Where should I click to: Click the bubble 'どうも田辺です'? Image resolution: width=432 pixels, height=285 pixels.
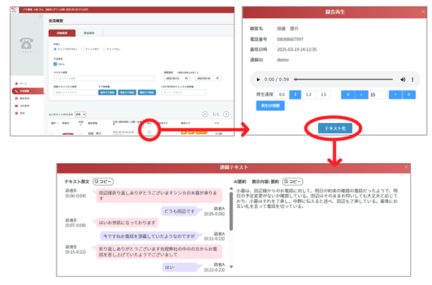tap(179, 211)
